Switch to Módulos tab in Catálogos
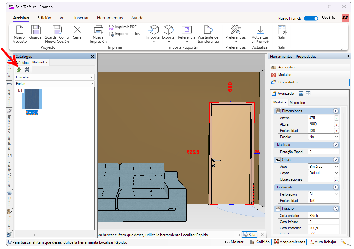This screenshot has height=249, width=354. coord(22,63)
